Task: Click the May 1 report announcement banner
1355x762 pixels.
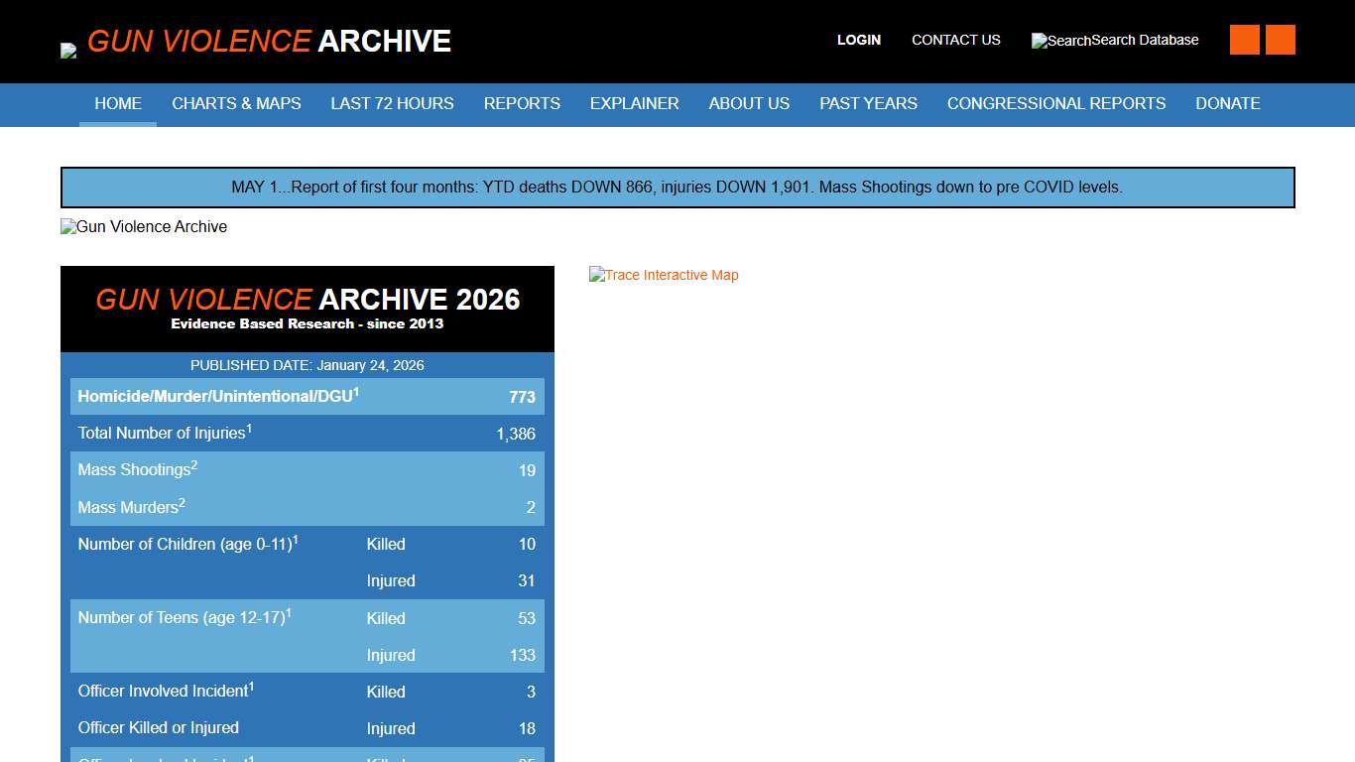Action: pyautogui.click(x=677, y=187)
